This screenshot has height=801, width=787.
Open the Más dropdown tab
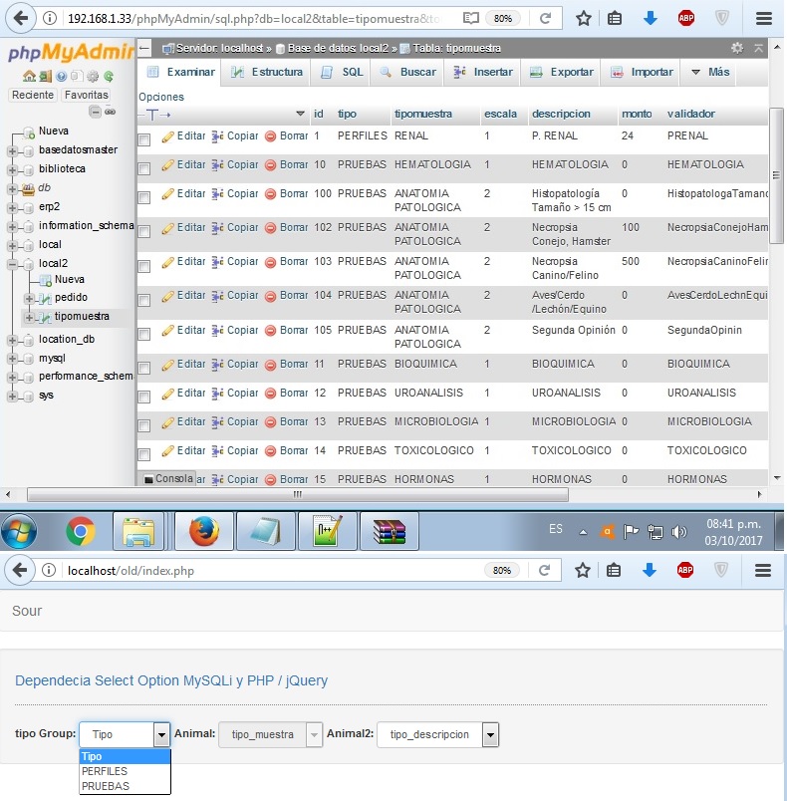point(710,72)
